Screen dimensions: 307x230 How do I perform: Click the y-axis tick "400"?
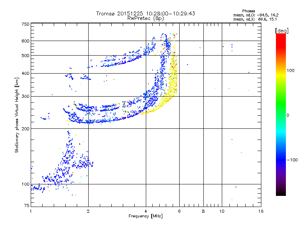point(26,73)
